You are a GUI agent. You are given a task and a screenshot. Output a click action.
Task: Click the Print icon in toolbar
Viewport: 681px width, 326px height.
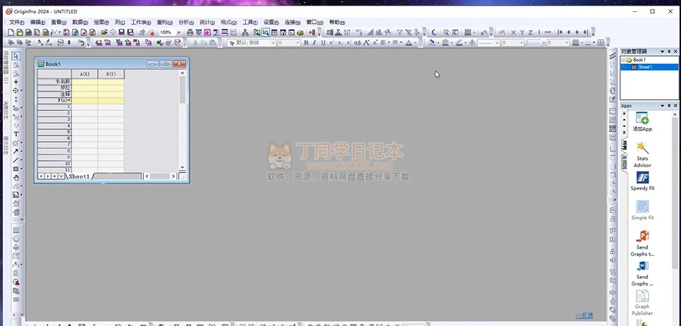click(190, 32)
